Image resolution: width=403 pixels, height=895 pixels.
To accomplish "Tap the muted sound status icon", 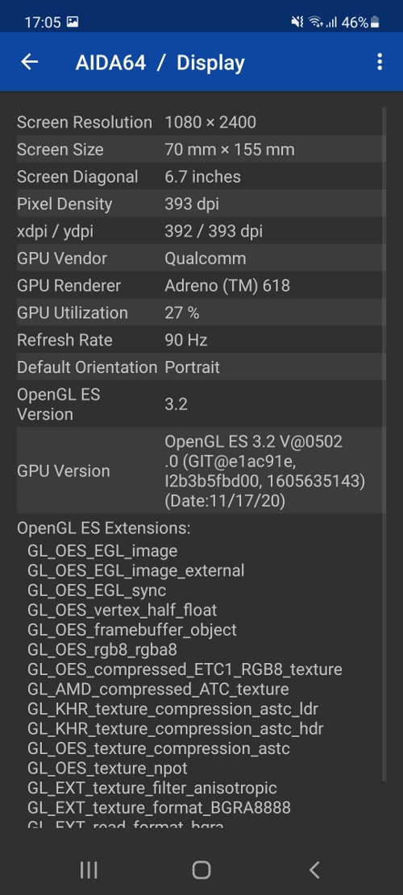I will click(297, 23).
